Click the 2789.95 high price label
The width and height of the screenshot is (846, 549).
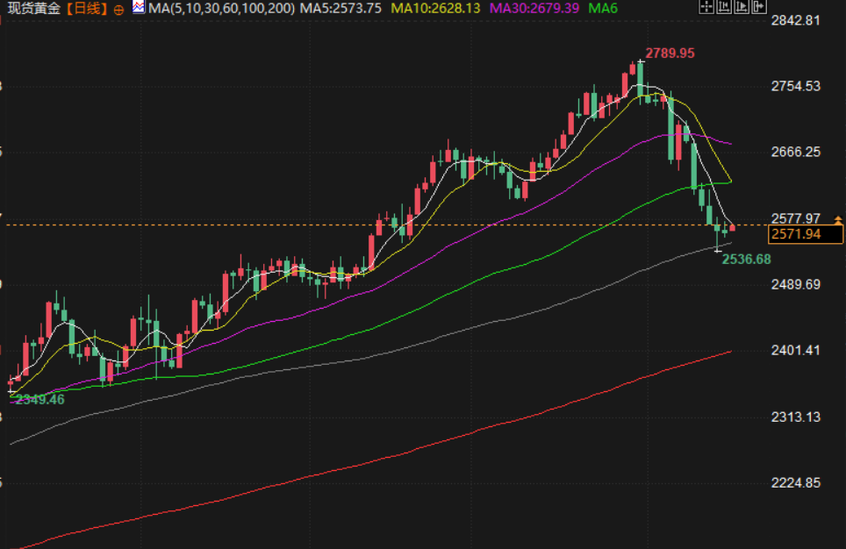click(670, 53)
